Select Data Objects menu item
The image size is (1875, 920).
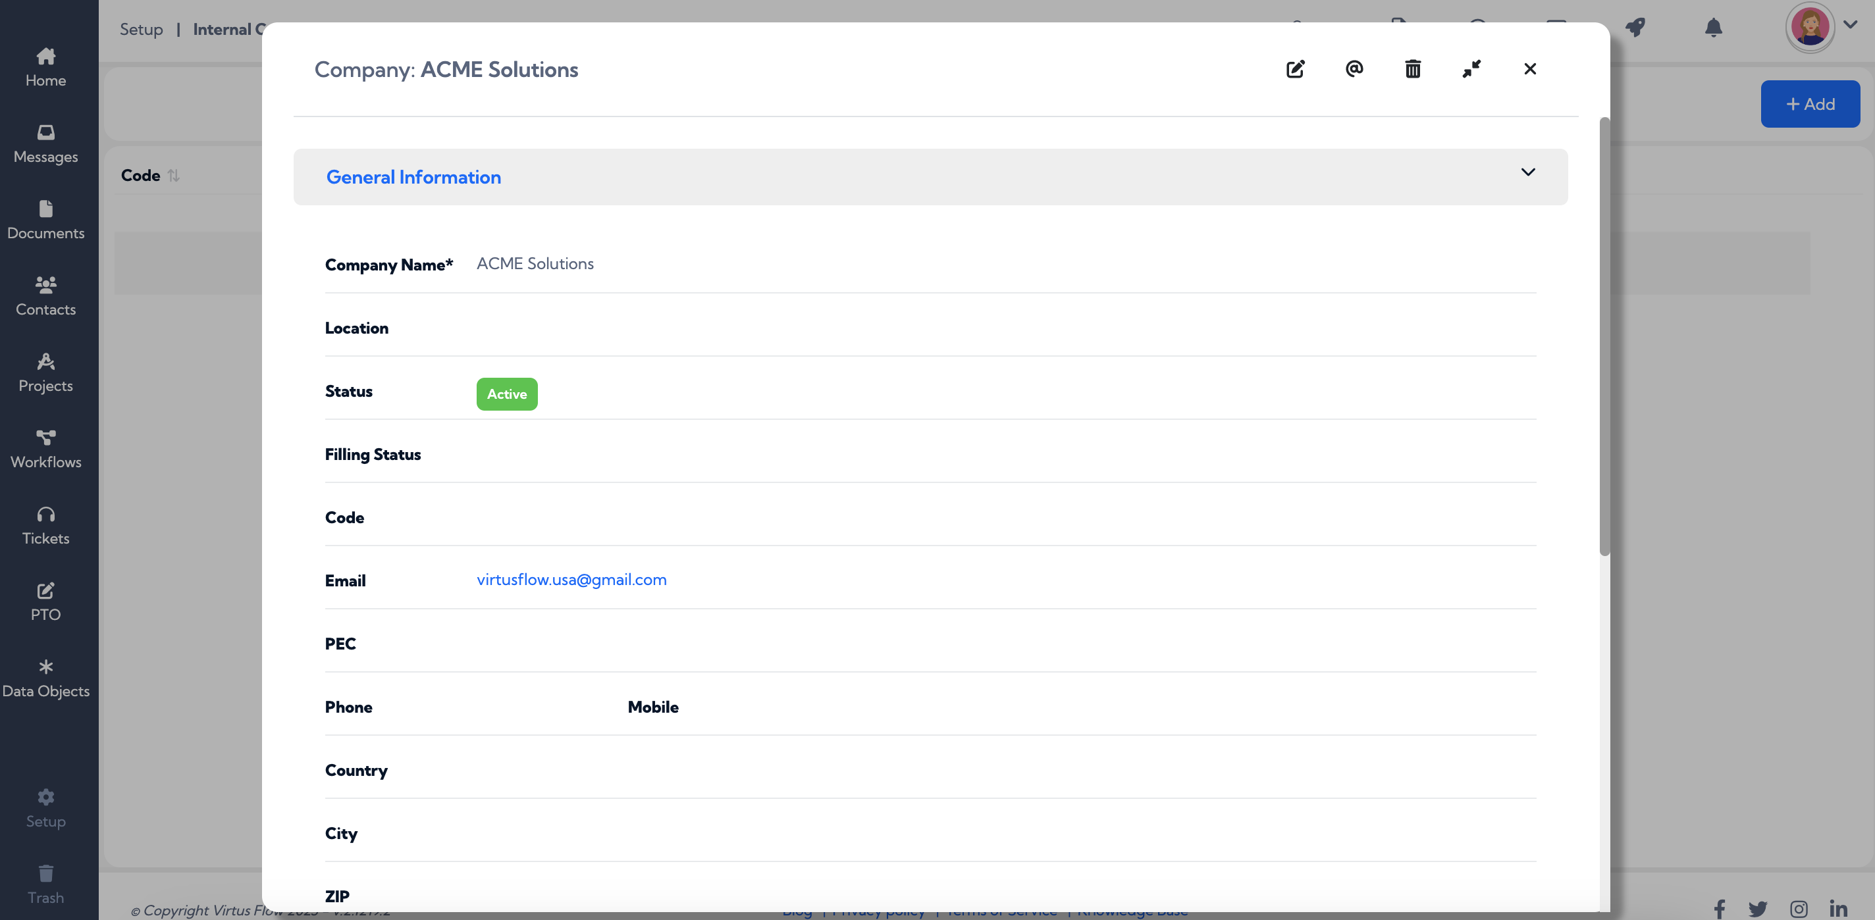46,678
